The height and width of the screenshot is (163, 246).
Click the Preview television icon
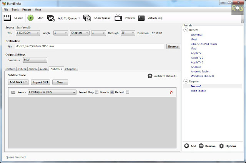tap(118, 18)
